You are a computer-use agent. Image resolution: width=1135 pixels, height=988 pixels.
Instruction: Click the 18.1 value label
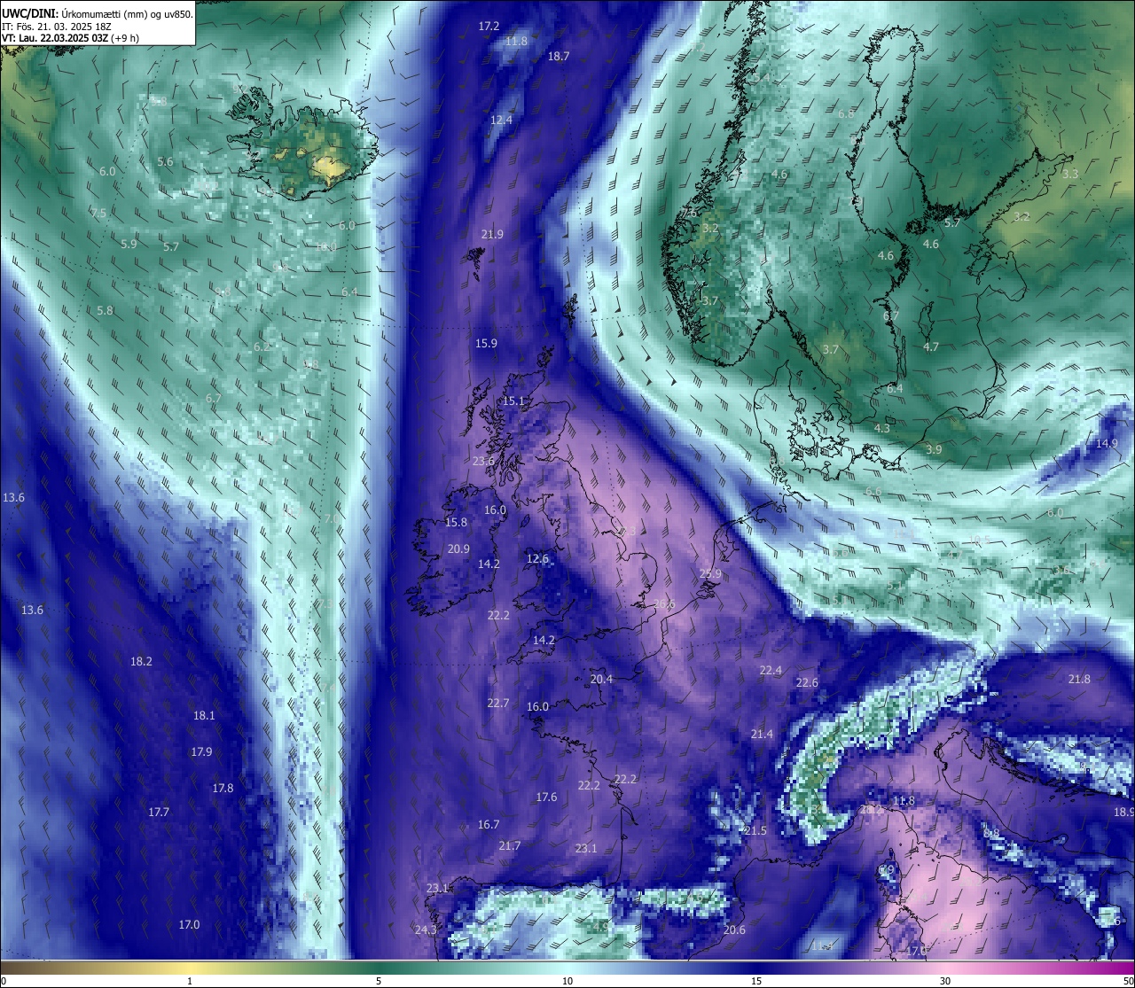pos(204,716)
